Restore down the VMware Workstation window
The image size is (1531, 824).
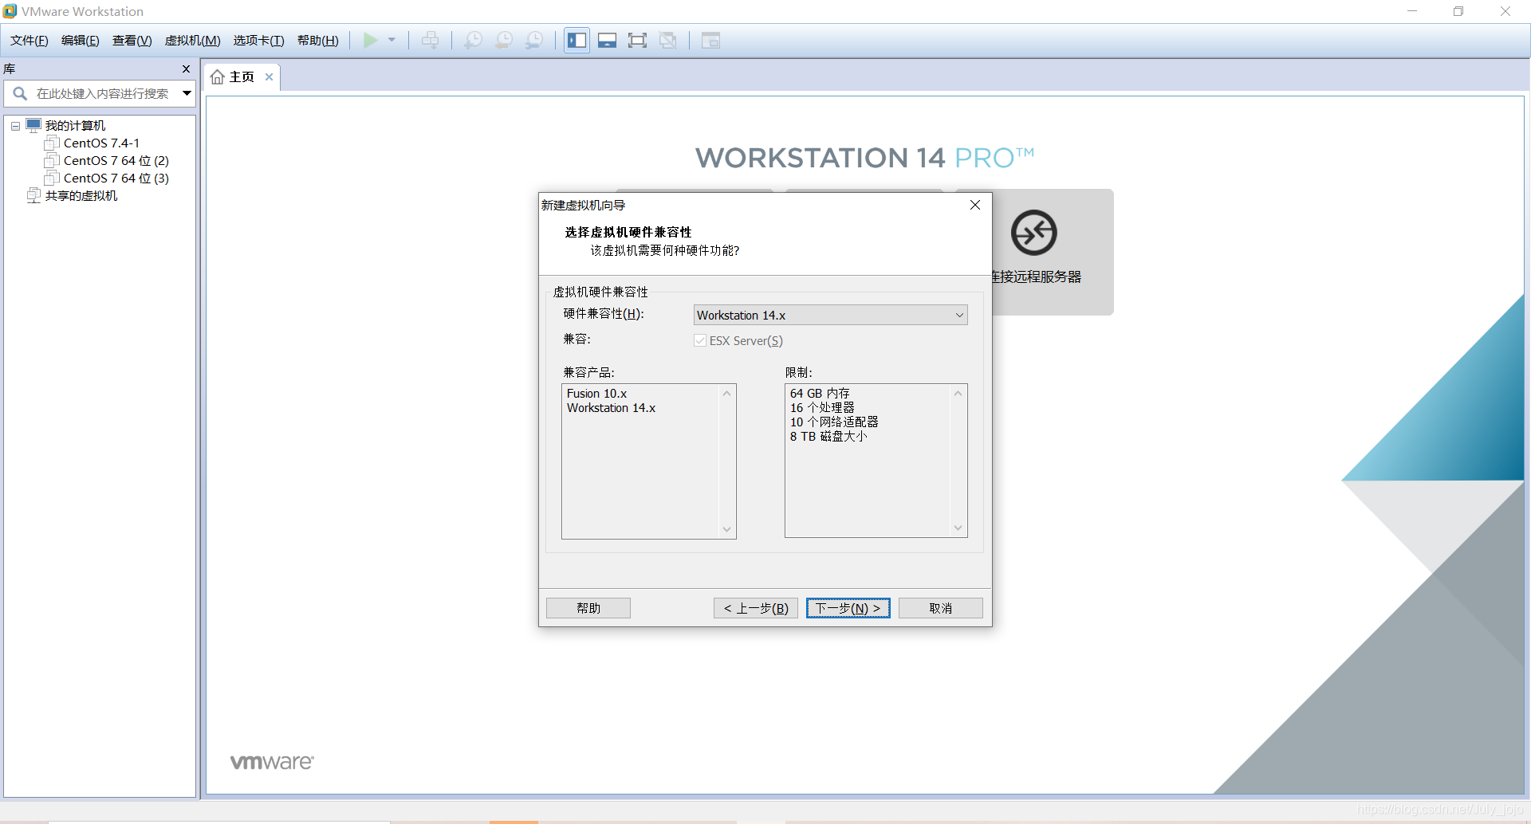click(x=1458, y=11)
